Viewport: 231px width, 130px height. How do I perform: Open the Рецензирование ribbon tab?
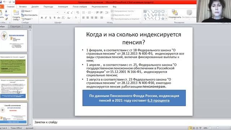100,6
